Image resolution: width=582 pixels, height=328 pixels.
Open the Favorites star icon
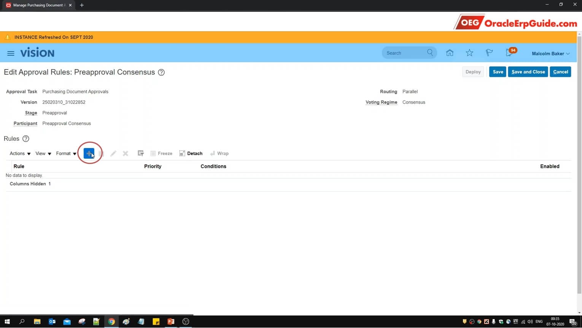coord(469,53)
